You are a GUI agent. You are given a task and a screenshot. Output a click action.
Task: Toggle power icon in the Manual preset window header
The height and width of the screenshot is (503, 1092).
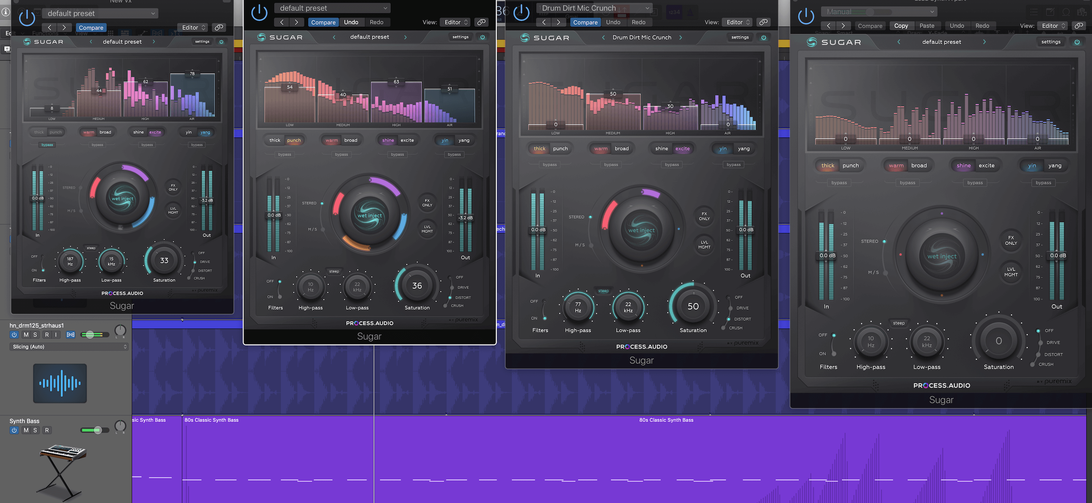806,16
